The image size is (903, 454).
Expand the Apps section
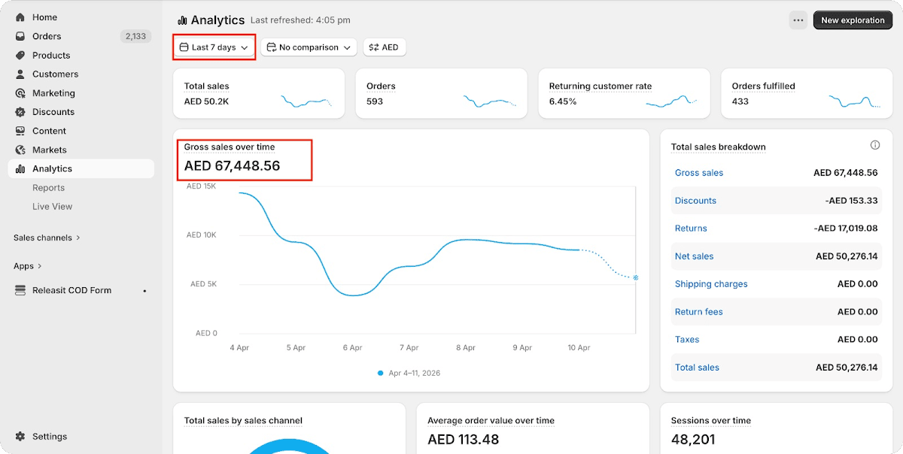[28, 266]
